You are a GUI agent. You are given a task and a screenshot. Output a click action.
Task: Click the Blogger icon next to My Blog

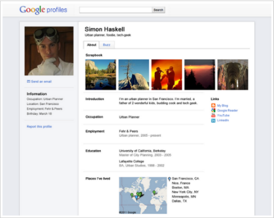(x=213, y=106)
